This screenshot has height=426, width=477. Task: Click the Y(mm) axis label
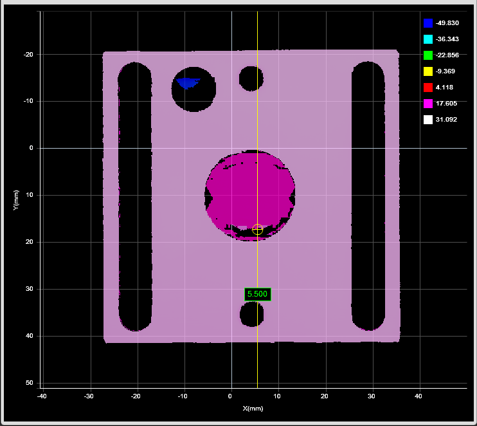click(x=16, y=200)
